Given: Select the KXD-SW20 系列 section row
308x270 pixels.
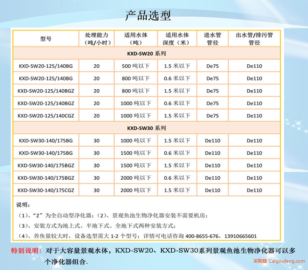Looking at the screenshot, I should [x=147, y=54].
